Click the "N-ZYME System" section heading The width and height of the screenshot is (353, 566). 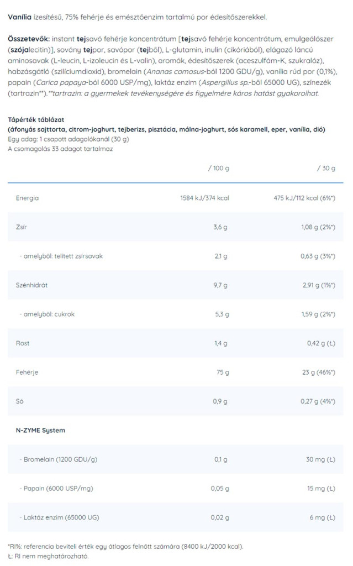click(x=38, y=430)
